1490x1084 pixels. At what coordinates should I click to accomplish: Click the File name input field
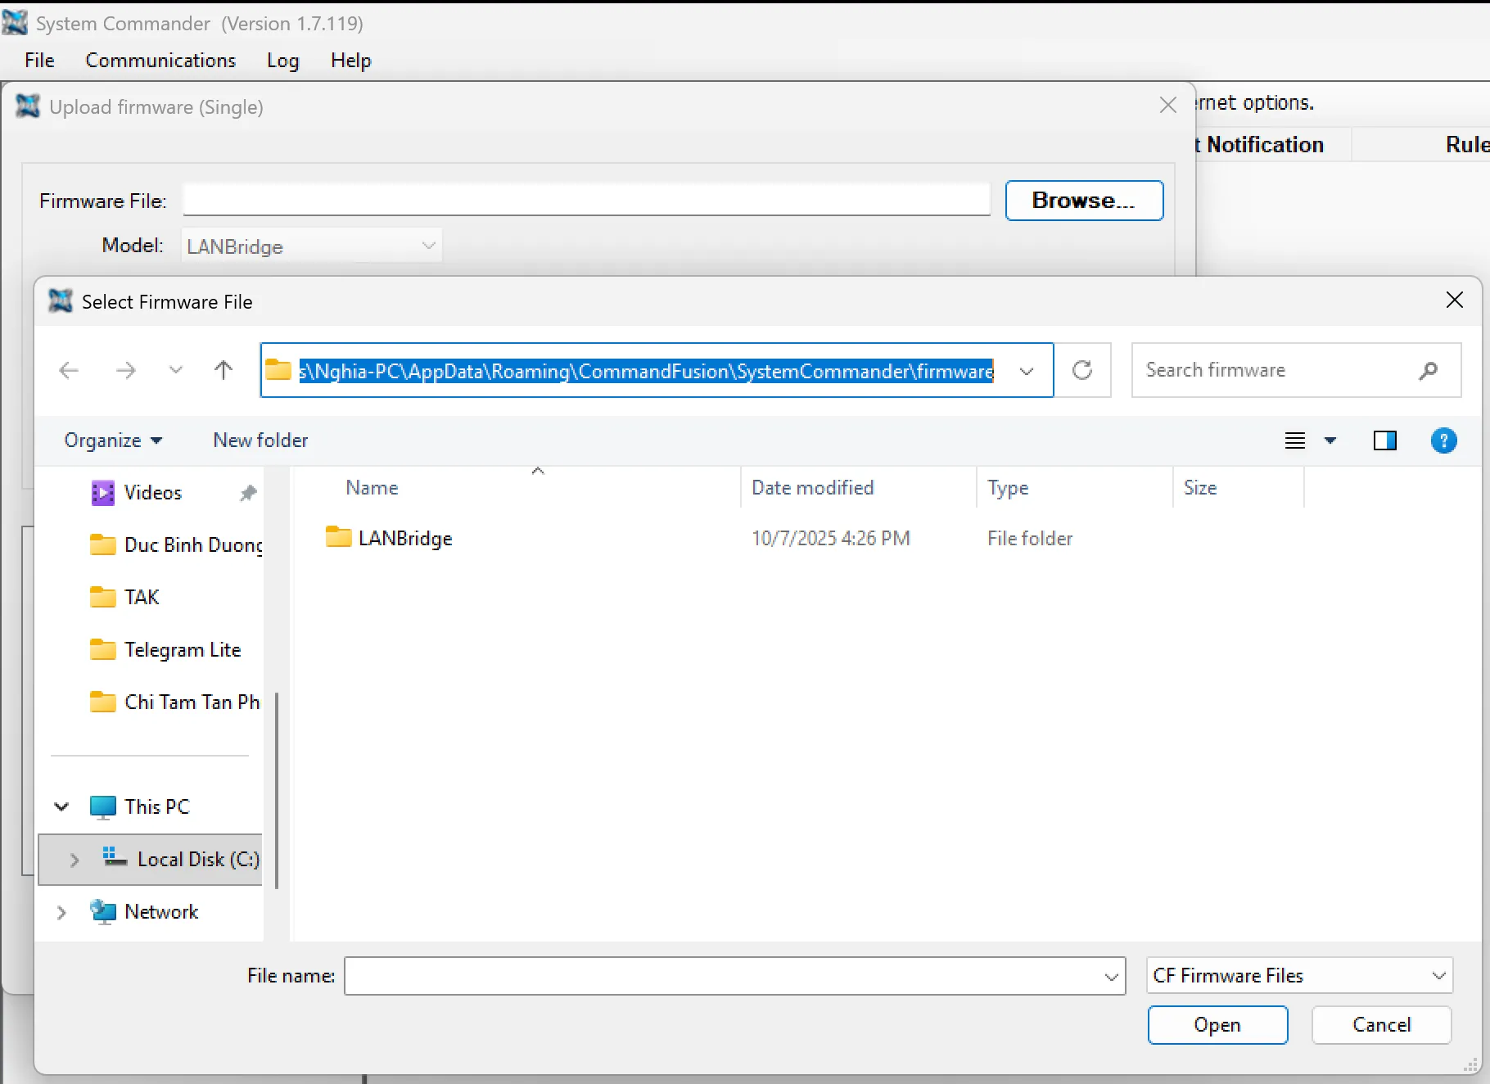click(725, 976)
